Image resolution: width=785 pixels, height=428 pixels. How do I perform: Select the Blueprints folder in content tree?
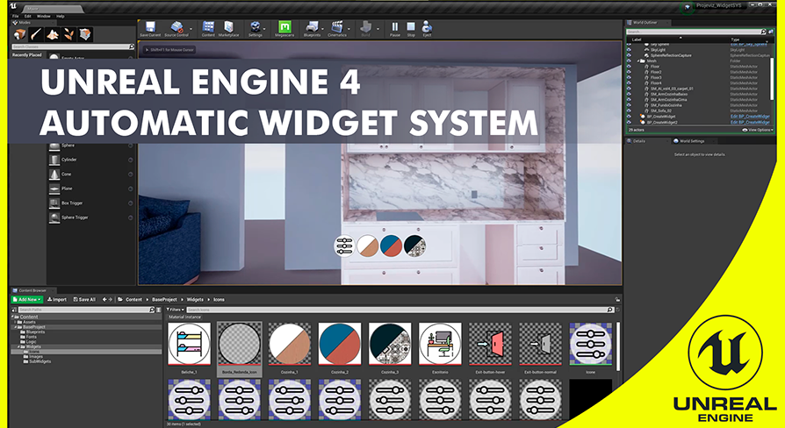[x=33, y=332]
